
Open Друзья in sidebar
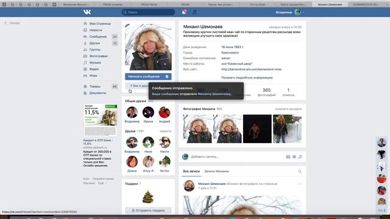94,43
